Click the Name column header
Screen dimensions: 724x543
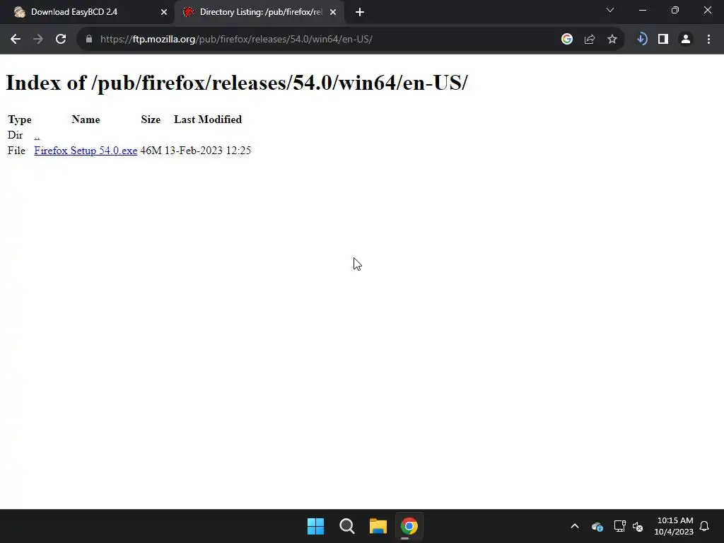[x=86, y=119]
